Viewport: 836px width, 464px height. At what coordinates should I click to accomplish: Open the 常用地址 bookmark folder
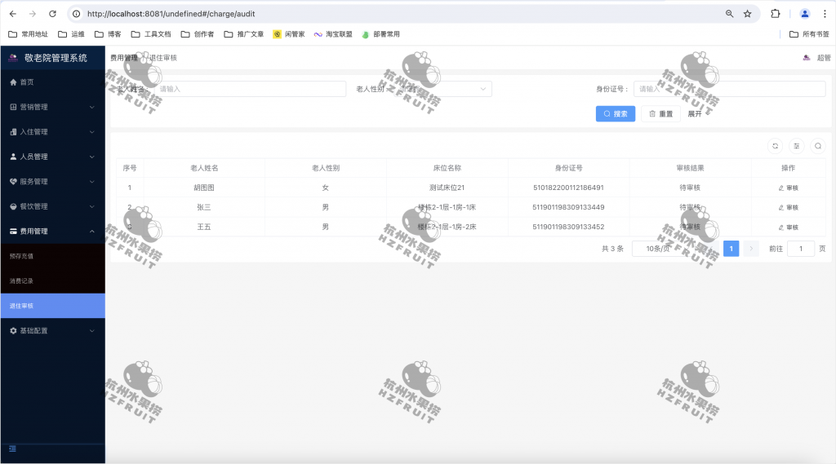[29, 34]
